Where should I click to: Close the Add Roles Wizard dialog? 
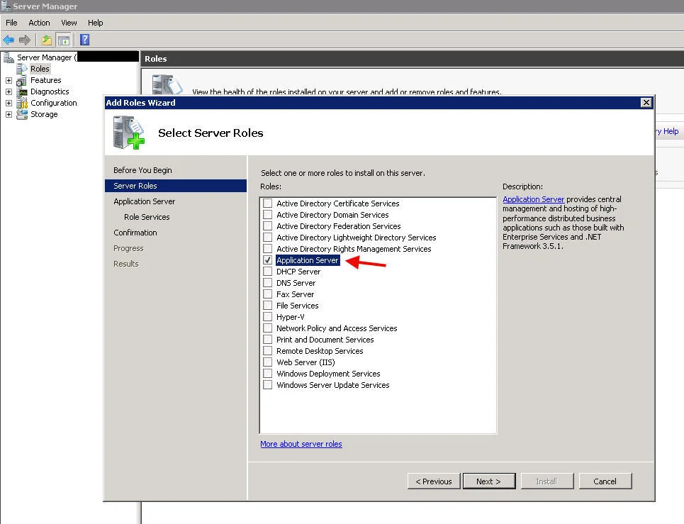click(646, 103)
